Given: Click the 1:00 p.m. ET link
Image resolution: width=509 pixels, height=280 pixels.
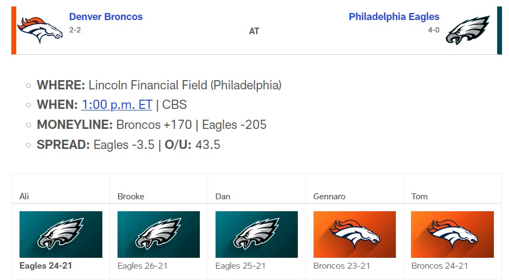Looking at the screenshot, I should click(x=116, y=105).
